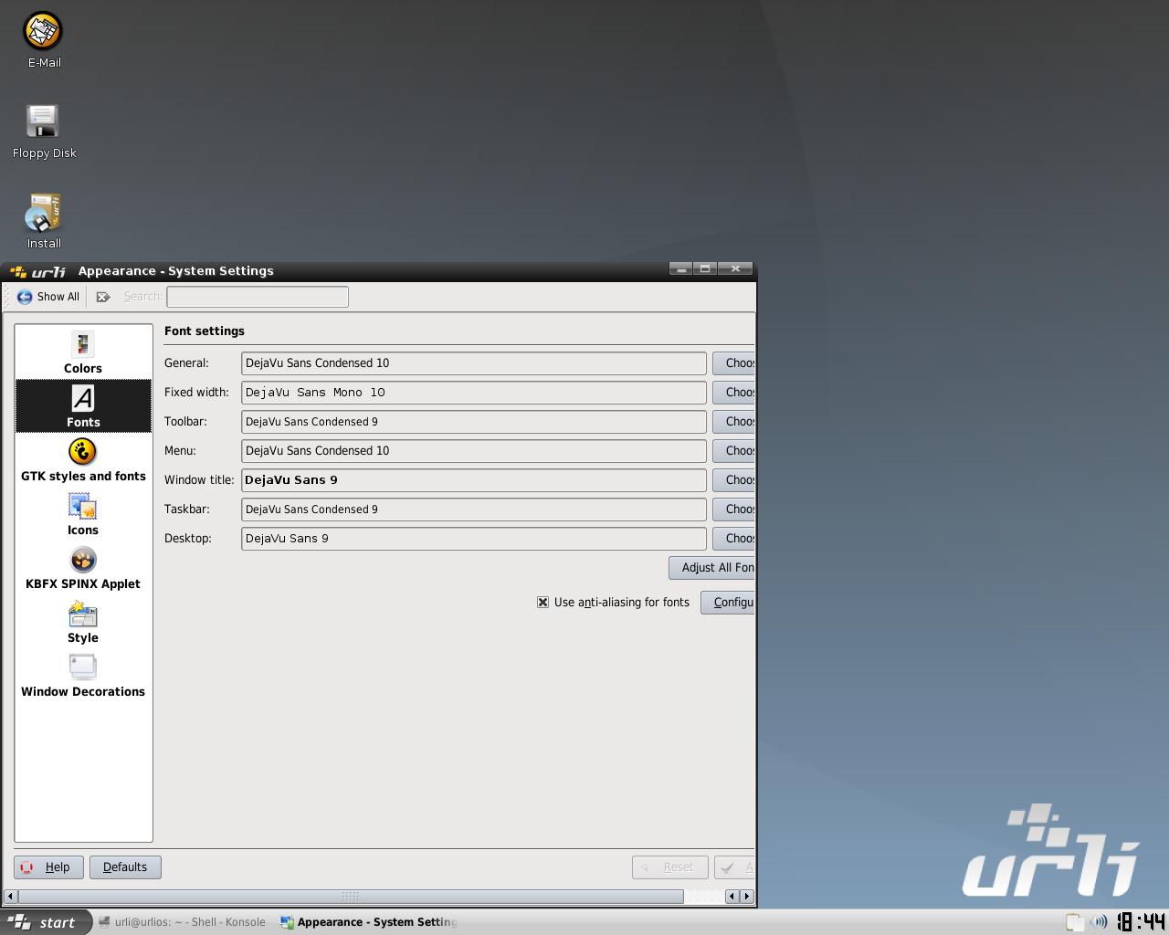The image size is (1169, 935).
Task: Click the Window title: label
Action: pyautogui.click(x=199, y=480)
